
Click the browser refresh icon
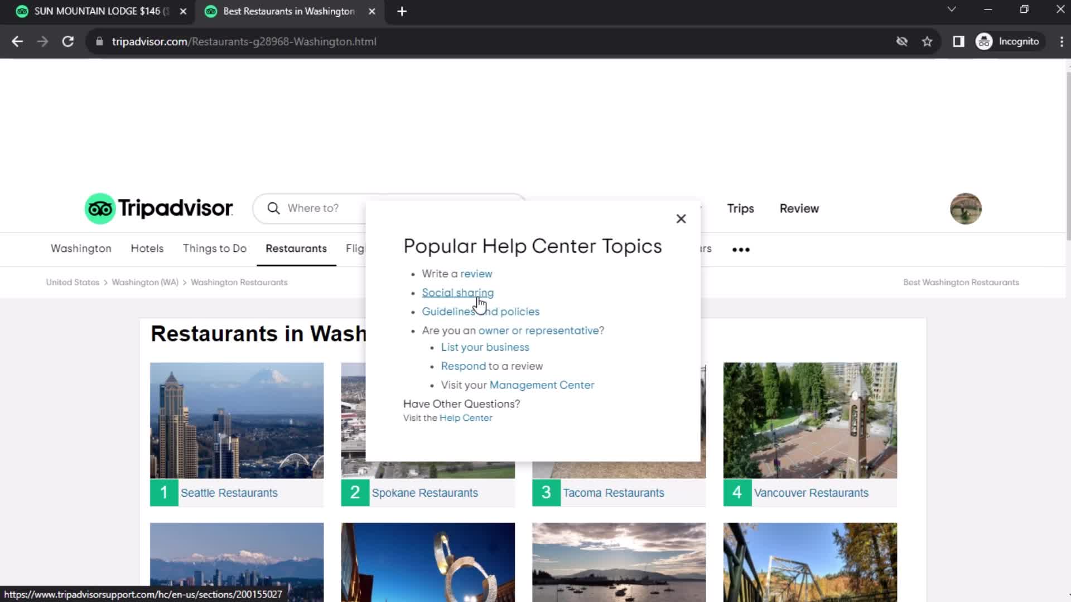(x=67, y=41)
